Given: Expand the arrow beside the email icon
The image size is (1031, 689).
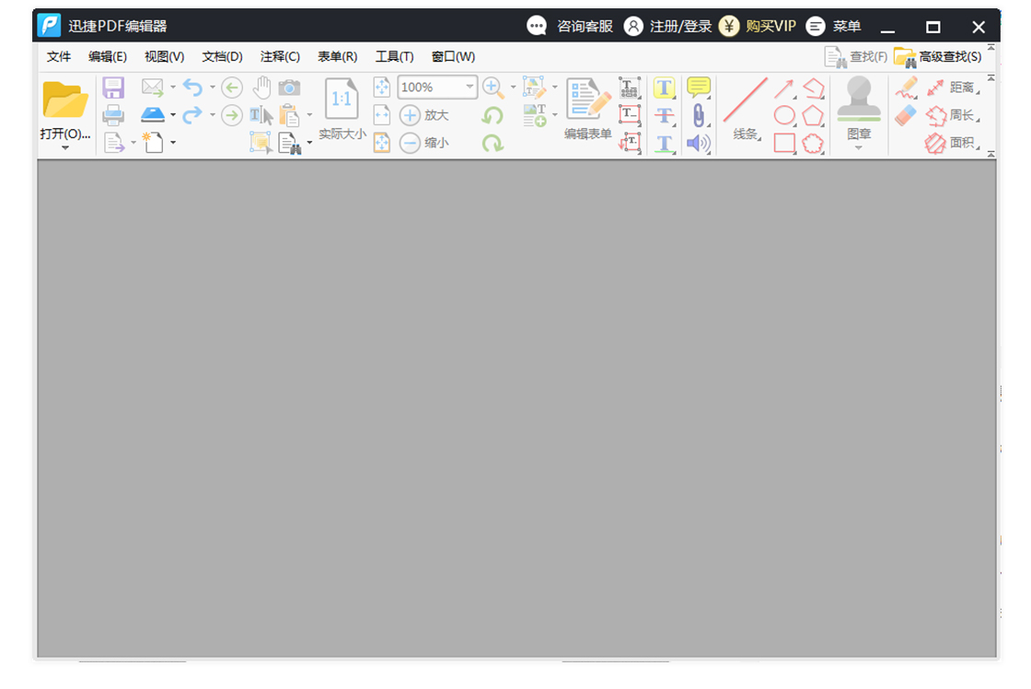Looking at the screenshot, I should click(173, 87).
